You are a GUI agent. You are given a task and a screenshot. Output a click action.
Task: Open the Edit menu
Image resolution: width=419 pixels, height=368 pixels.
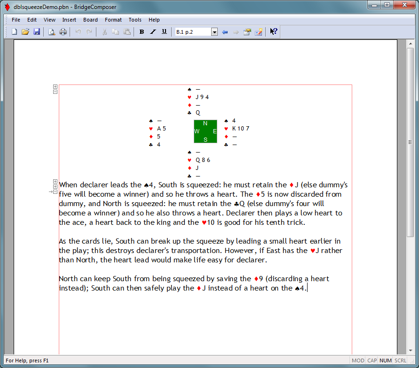coord(32,20)
